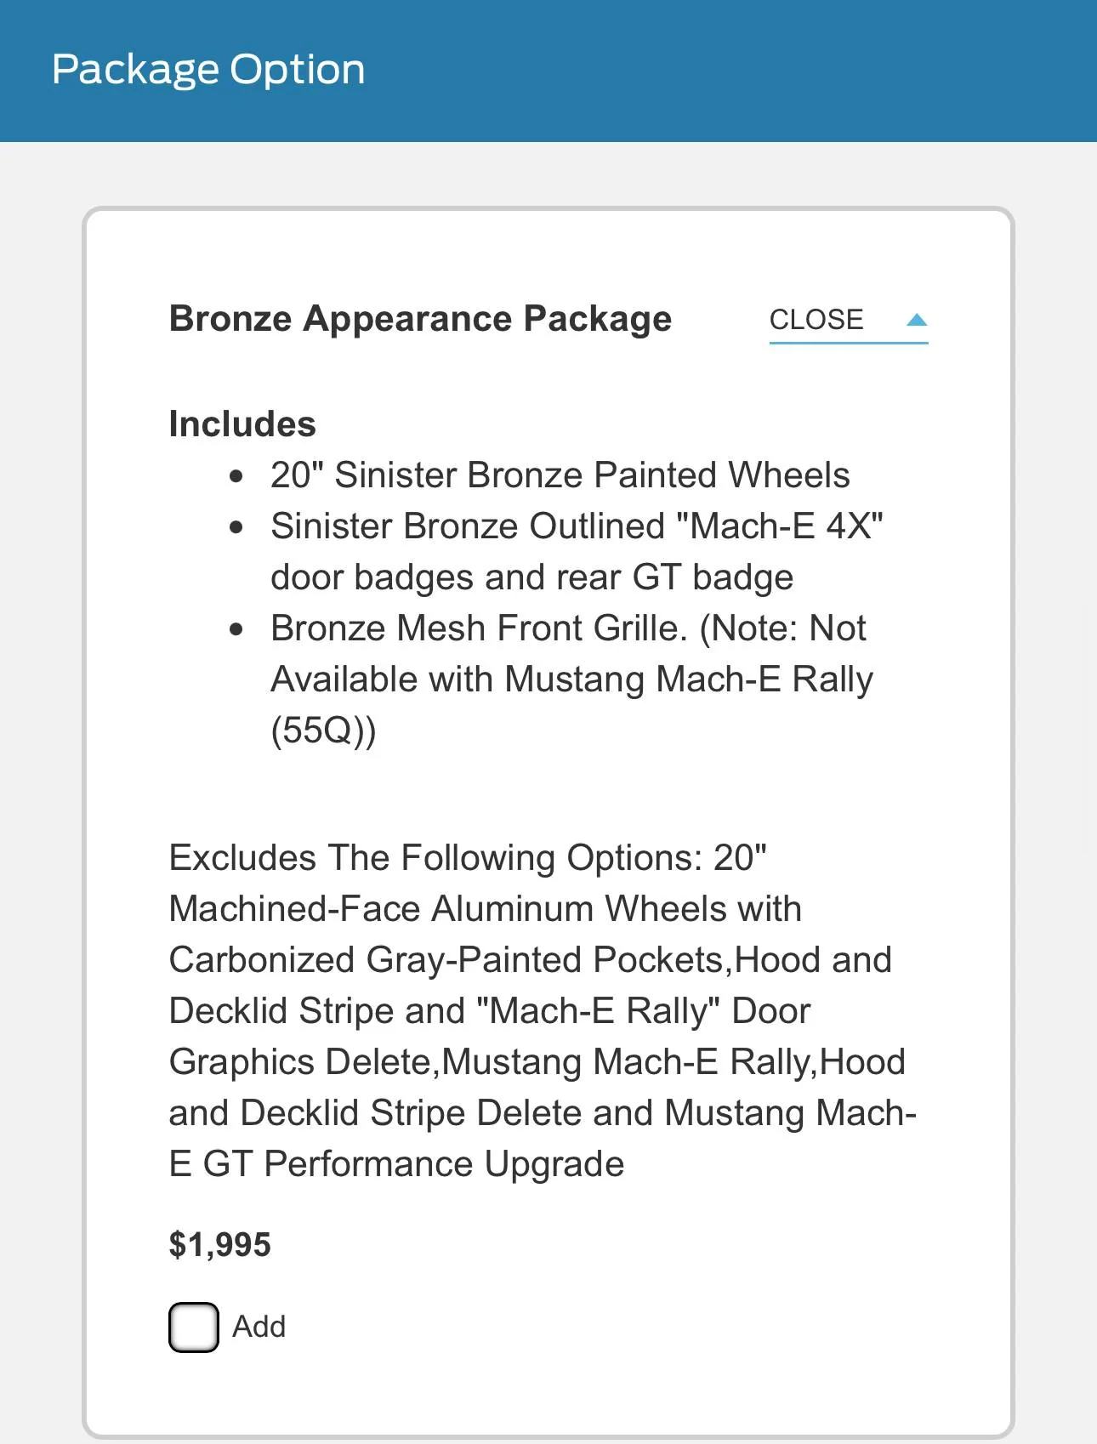Select the Add label text
The height and width of the screenshot is (1444, 1097).
pos(259,1327)
